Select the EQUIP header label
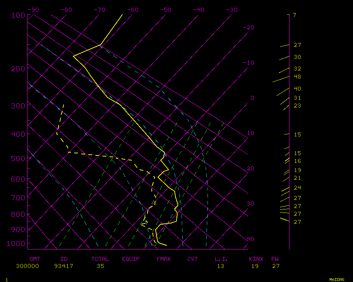Viewport: 353px width, 282px height. point(131,259)
